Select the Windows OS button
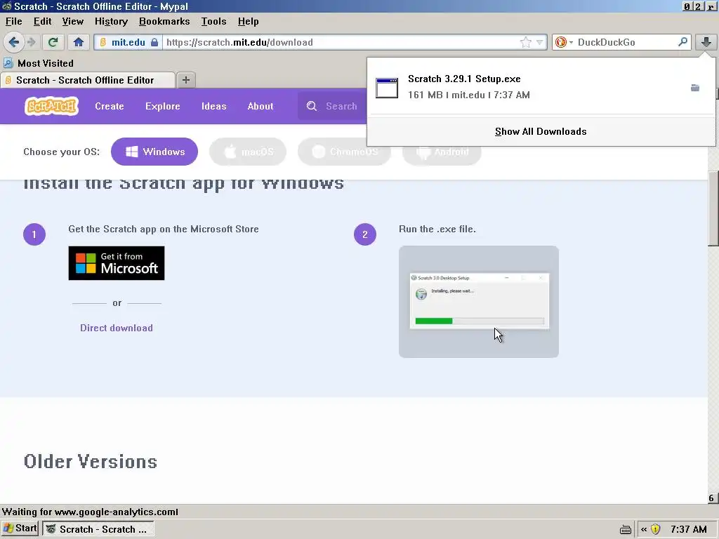 154,152
